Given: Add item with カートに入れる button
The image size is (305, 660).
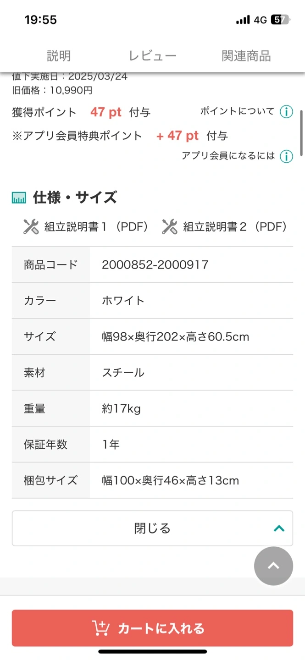Looking at the screenshot, I should coord(152,628).
